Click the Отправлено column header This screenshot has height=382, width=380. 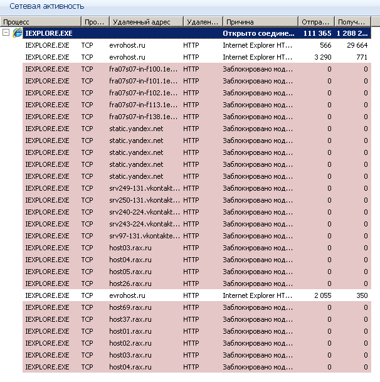tap(315, 21)
